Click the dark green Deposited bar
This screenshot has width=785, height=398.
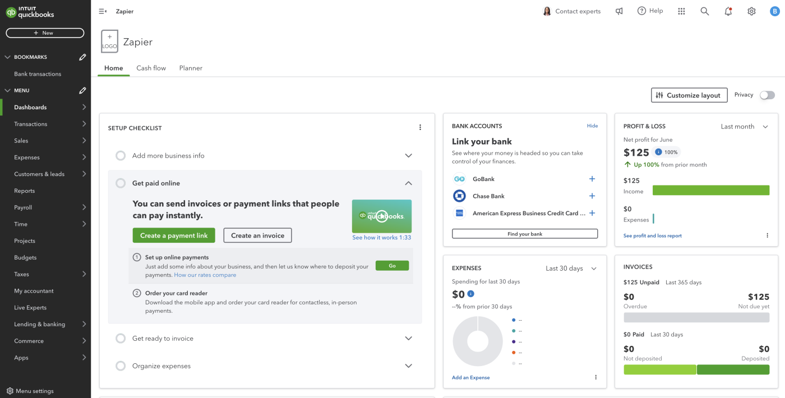pos(733,369)
